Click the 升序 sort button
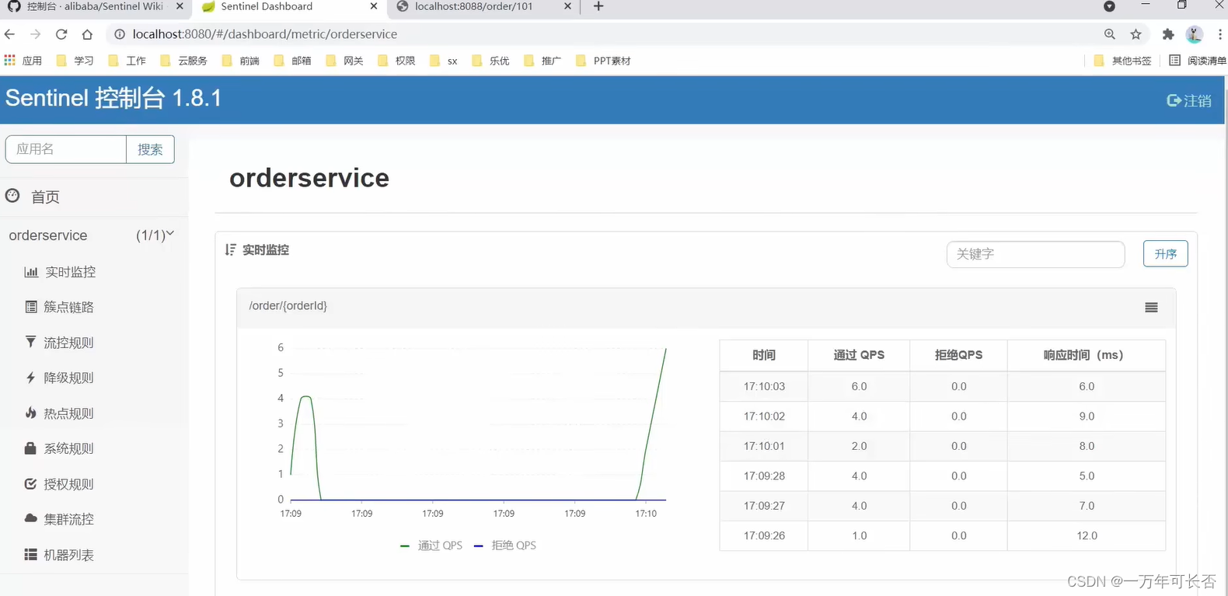This screenshot has width=1228, height=596. pyautogui.click(x=1165, y=253)
